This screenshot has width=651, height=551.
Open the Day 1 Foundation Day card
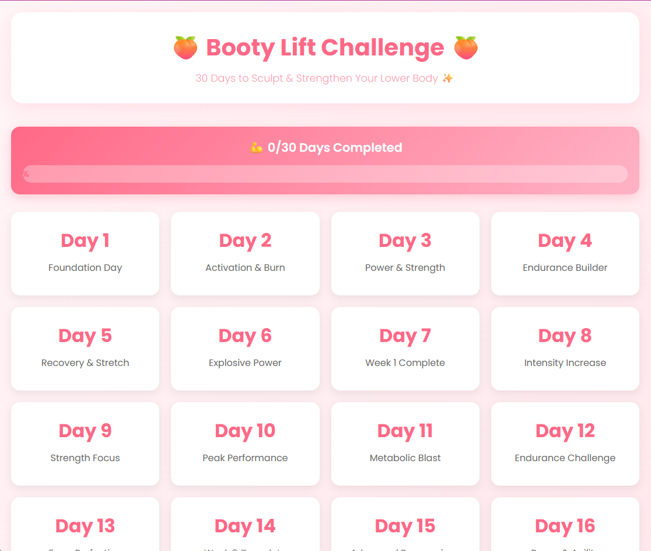tap(85, 253)
